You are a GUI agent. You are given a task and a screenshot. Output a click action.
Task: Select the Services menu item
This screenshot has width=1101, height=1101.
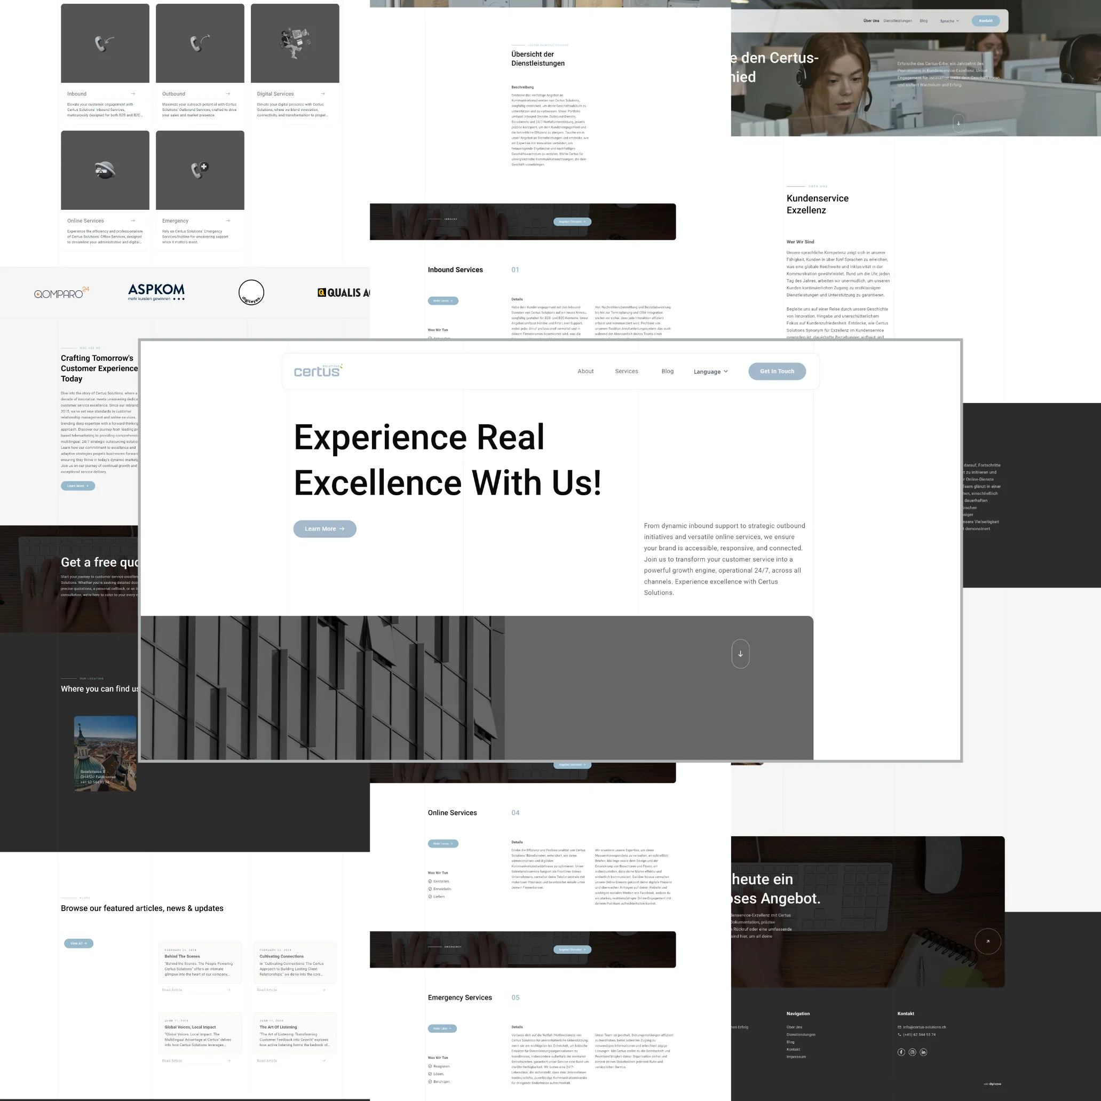point(627,371)
